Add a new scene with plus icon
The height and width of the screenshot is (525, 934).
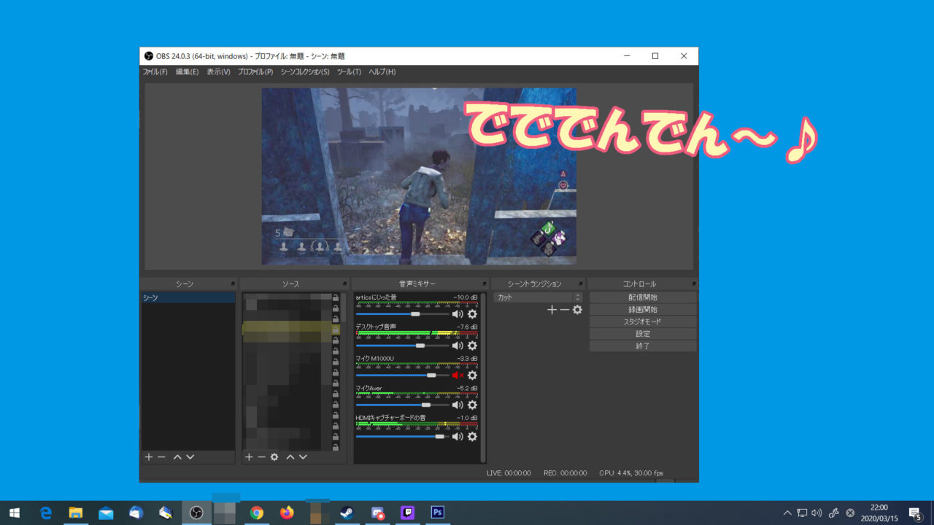[149, 457]
